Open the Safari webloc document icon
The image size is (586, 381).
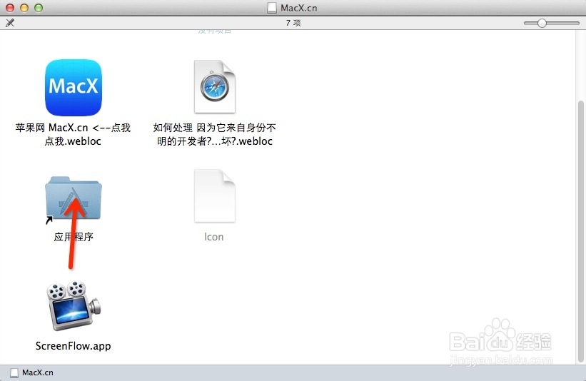pyautogui.click(x=215, y=86)
